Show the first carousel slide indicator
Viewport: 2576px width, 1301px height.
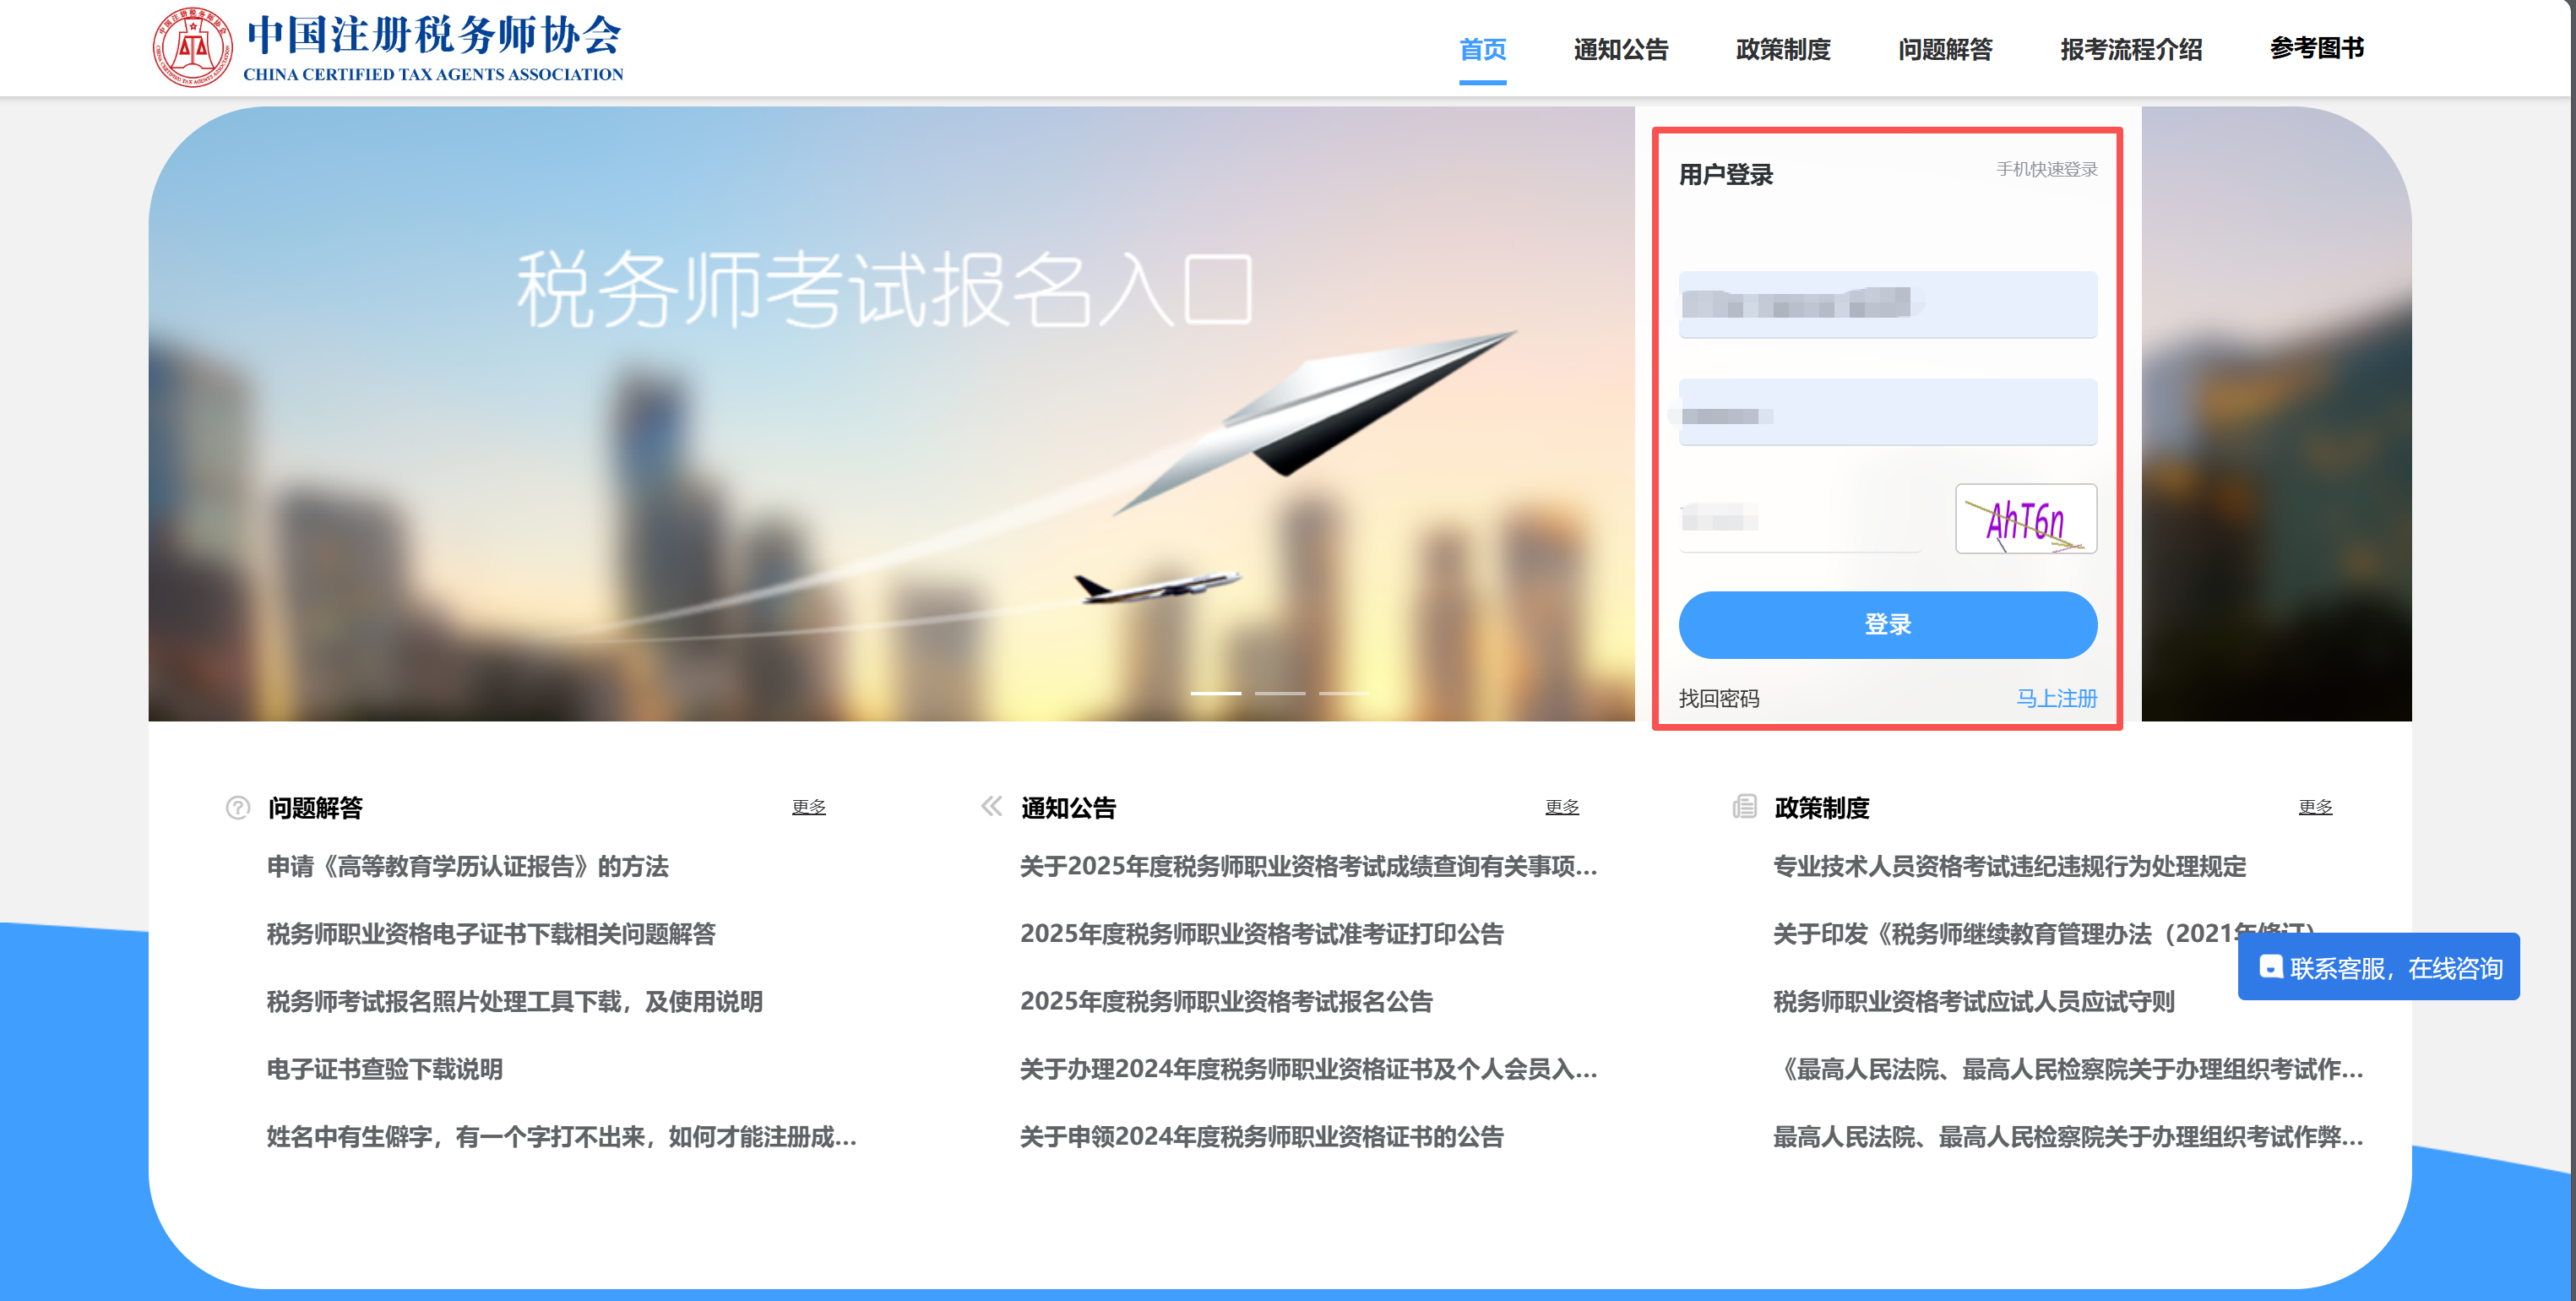coord(1215,693)
